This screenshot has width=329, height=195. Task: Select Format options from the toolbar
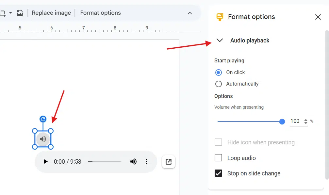coord(100,13)
